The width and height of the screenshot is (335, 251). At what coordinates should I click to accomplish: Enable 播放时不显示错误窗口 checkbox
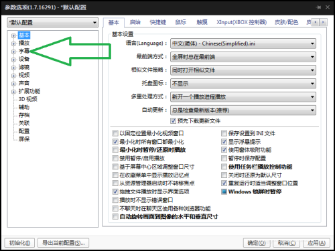tap(115, 200)
